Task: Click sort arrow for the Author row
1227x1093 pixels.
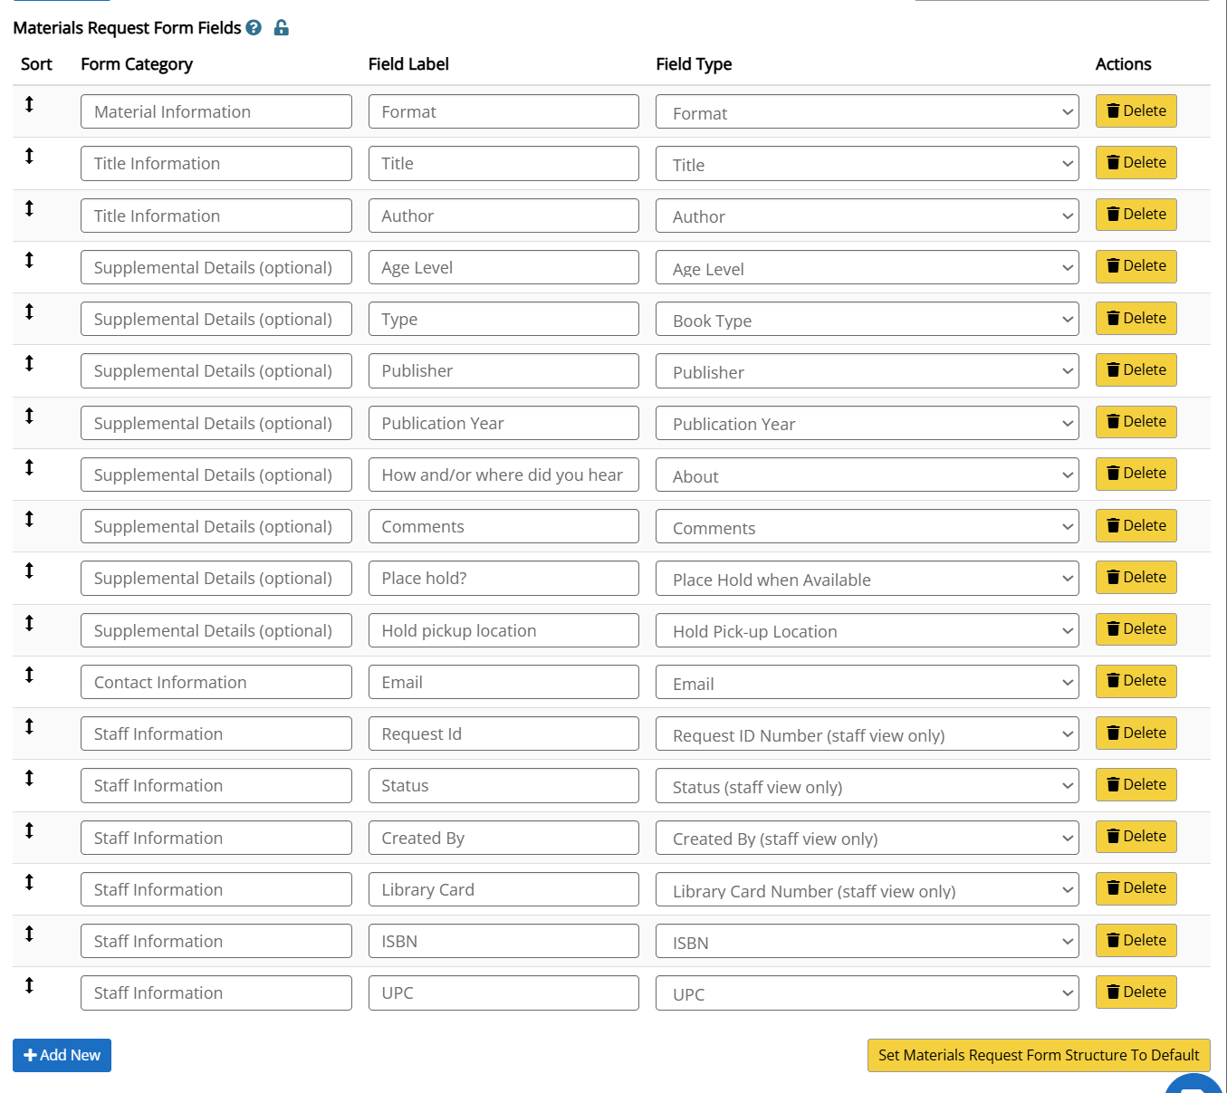Action: (29, 208)
